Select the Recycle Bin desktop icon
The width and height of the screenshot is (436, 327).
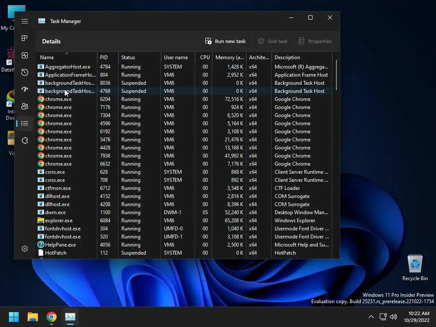click(415, 268)
